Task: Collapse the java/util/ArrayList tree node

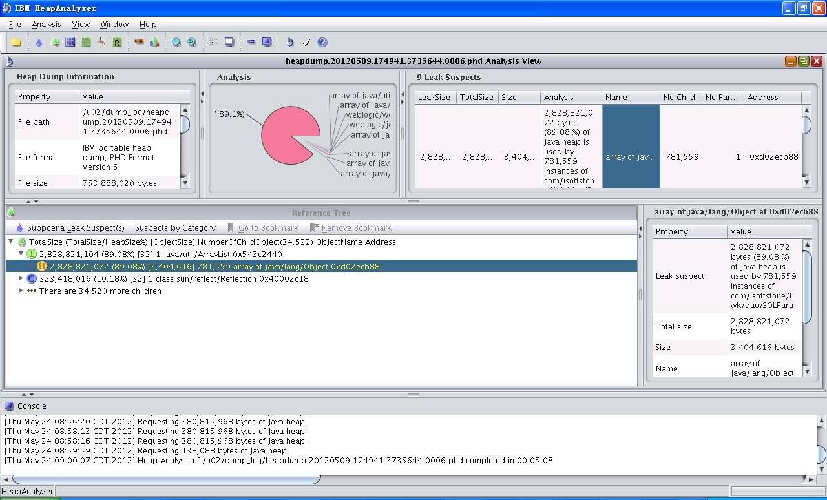Action: [x=21, y=254]
